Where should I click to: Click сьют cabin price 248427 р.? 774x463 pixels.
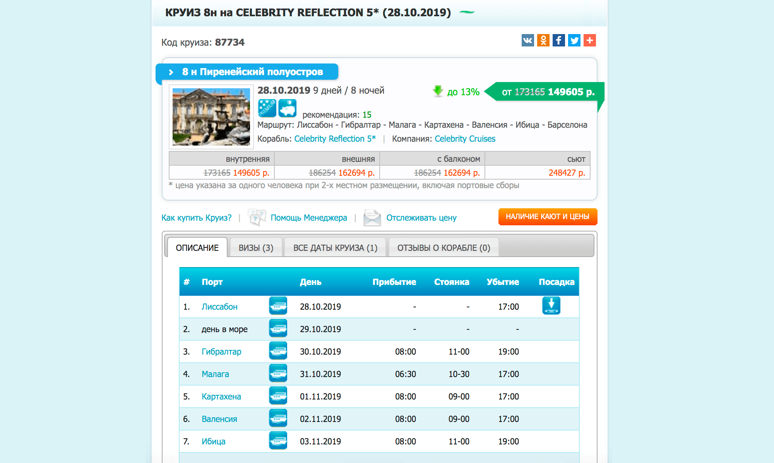567,173
